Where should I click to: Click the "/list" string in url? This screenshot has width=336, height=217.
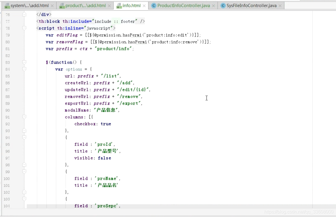(x=110, y=76)
